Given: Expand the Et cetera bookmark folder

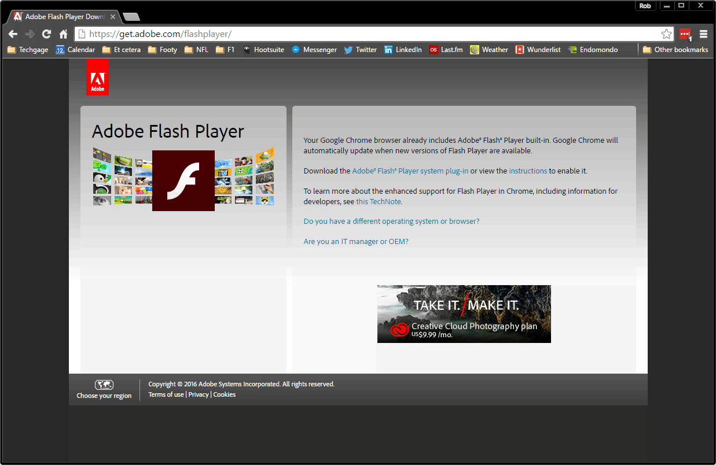Looking at the screenshot, I should [122, 50].
